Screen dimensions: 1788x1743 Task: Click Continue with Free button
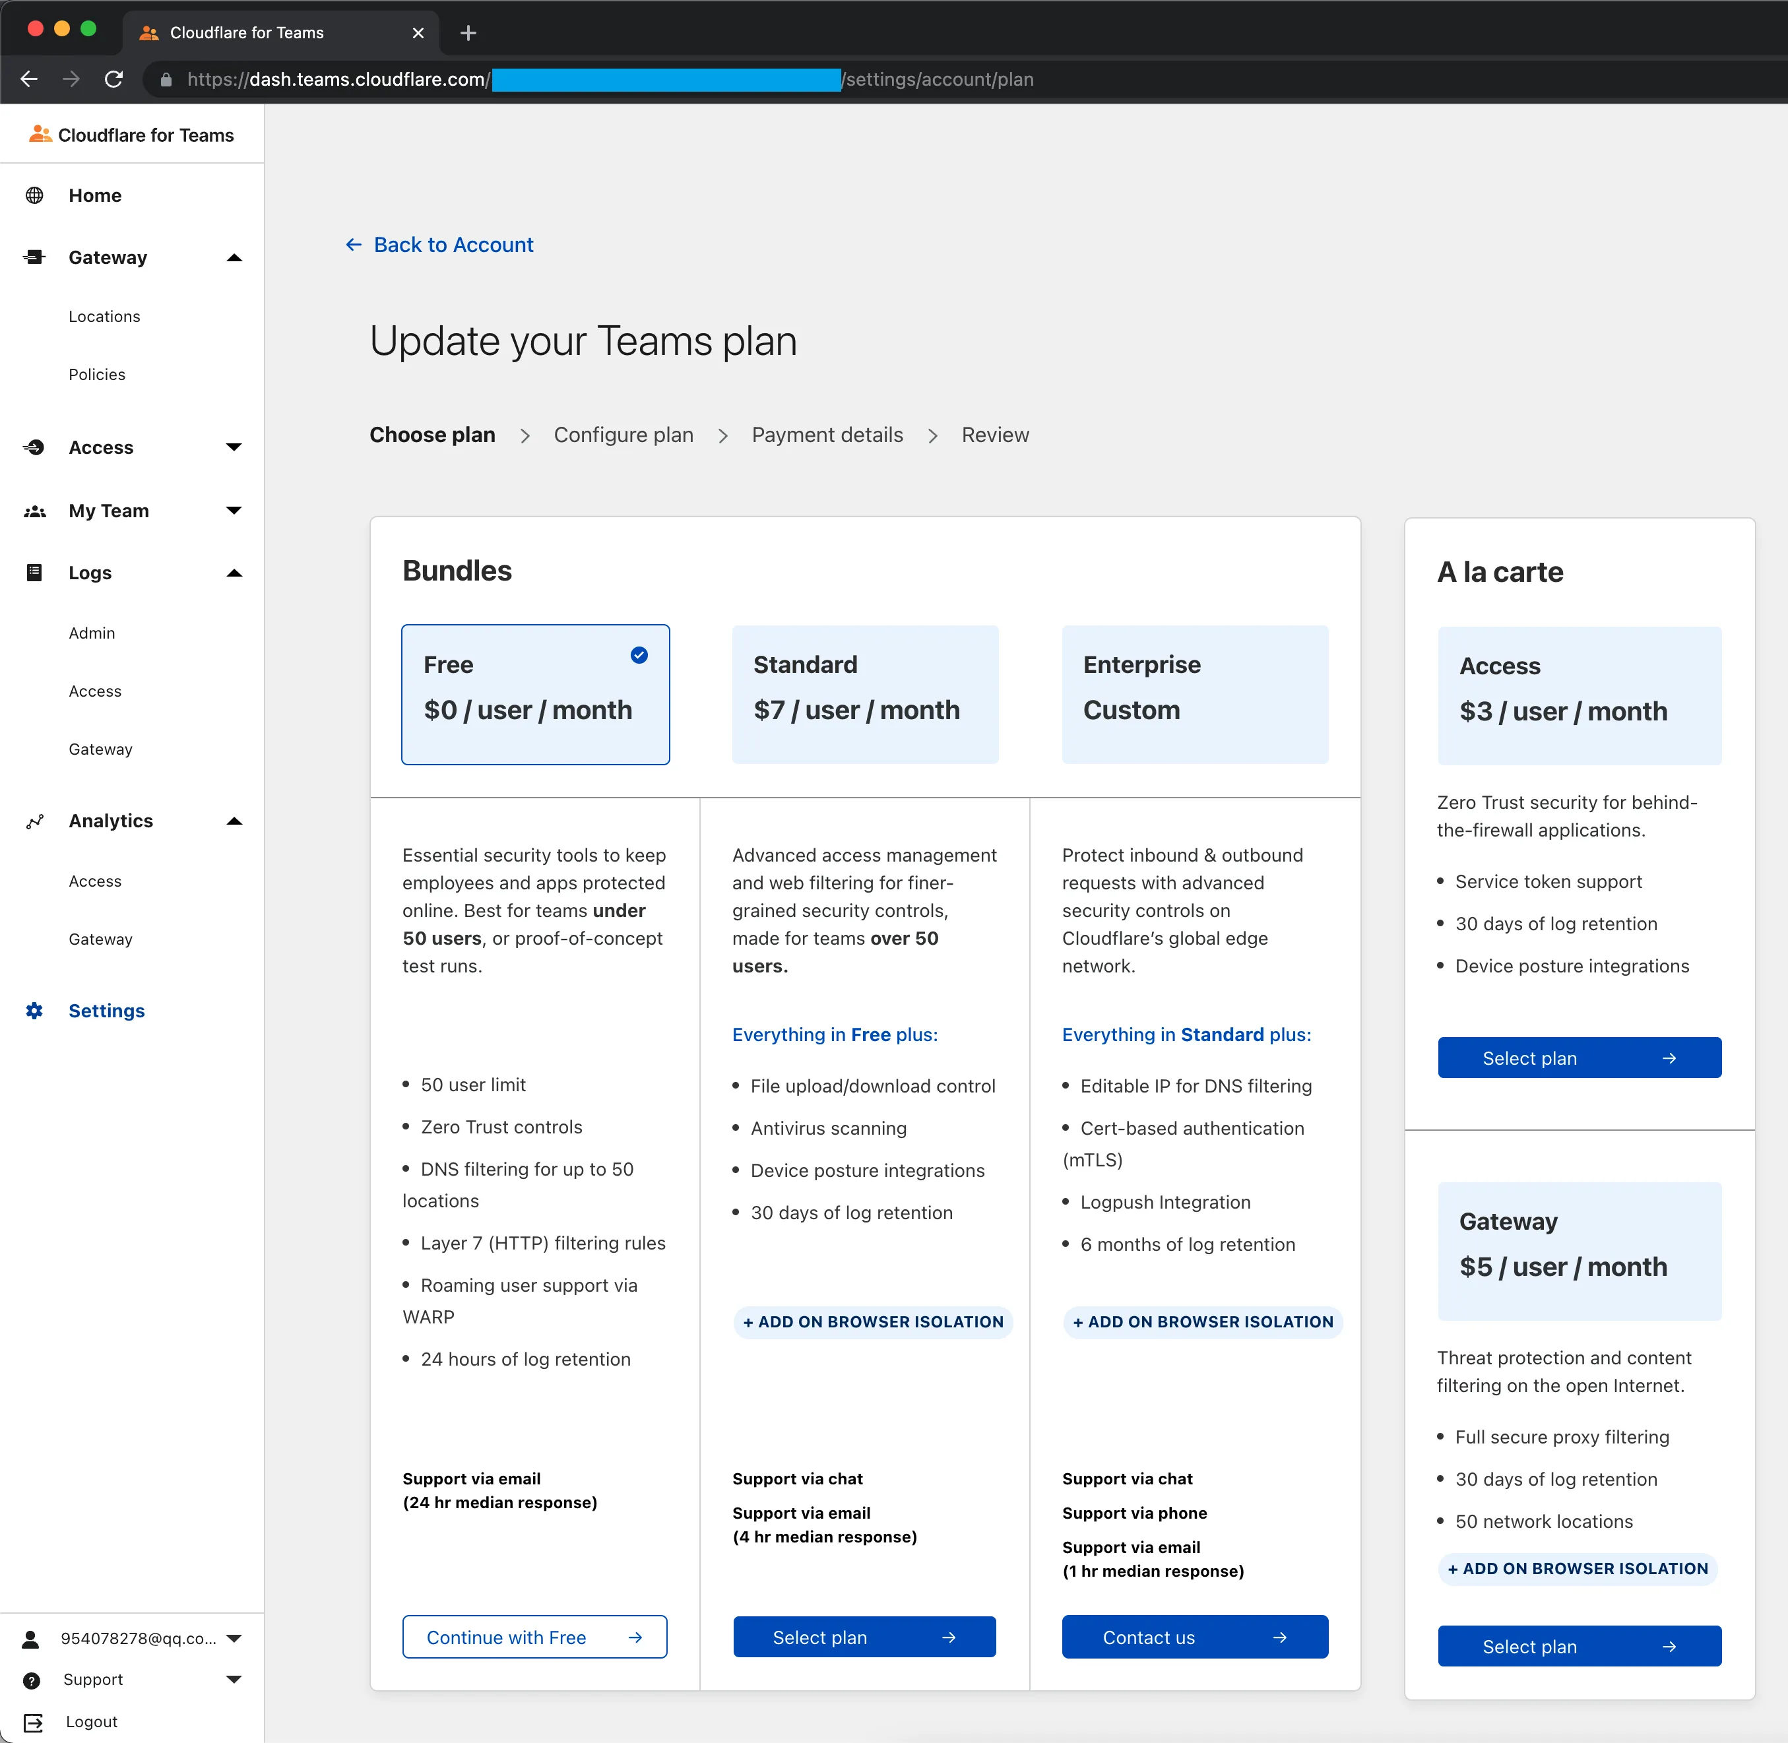pyautogui.click(x=534, y=1637)
